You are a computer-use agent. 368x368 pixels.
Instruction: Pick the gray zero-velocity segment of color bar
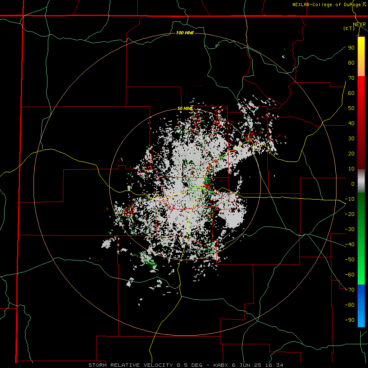click(x=361, y=181)
